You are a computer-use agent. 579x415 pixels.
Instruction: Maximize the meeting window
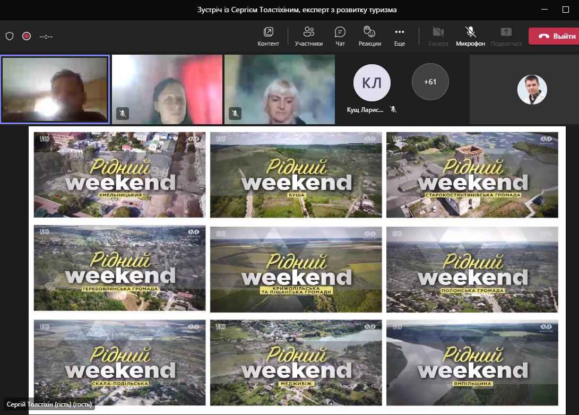(565, 10)
